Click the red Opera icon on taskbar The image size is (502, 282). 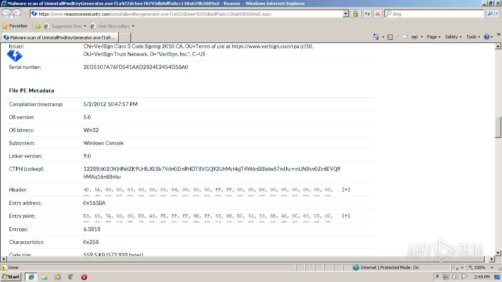point(84,277)
